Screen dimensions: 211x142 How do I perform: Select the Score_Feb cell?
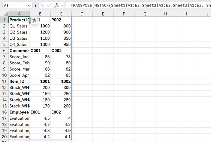[x=19, y=63]
